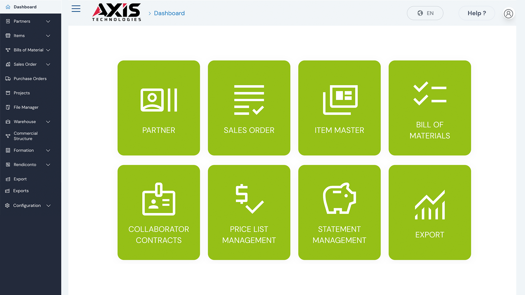Open the Export chart tile

[x=430, y=212]
